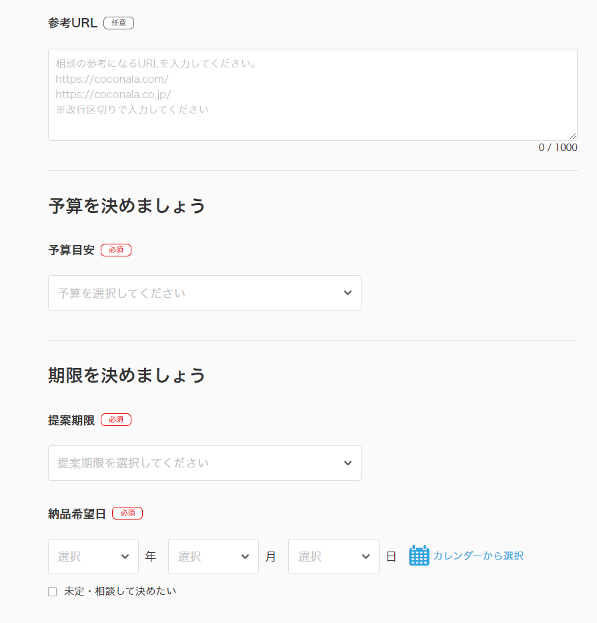
Task: Open the day (日) dropdown
Action: (x=334, y=556)
